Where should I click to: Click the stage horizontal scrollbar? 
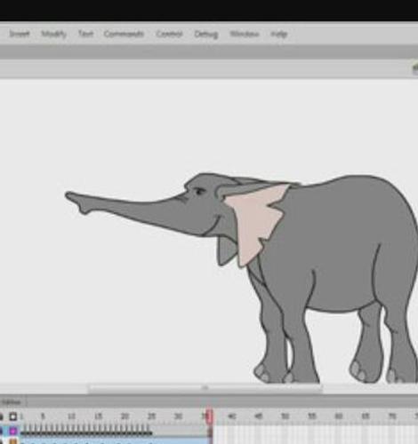205,388
